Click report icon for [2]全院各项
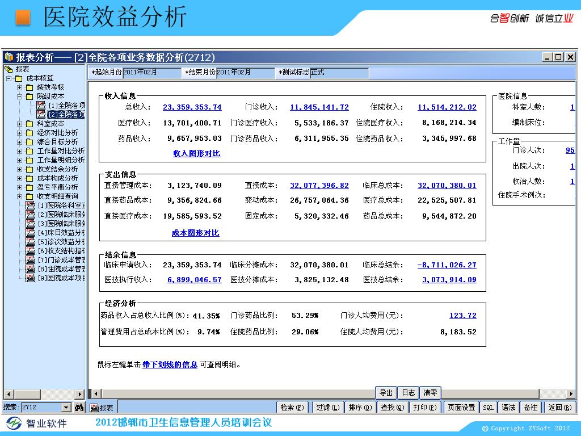 [41, 115]
